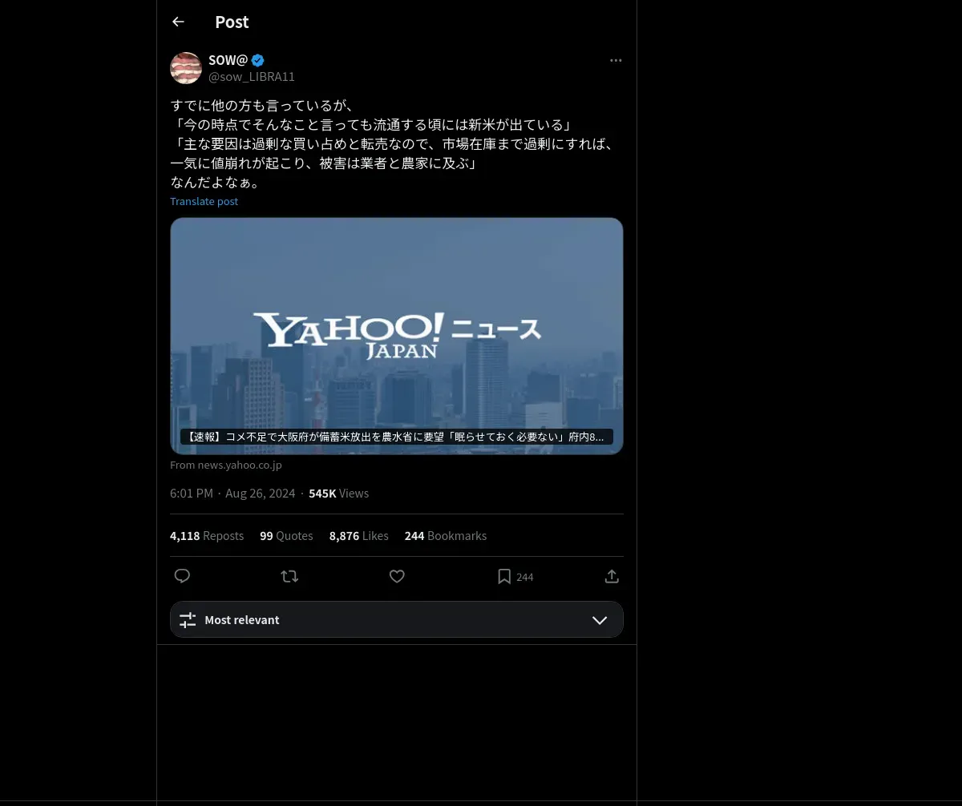The width and height of the screenshot is (962, 806).
Task: Click the 545K Views count
Action: pos(338,494)
